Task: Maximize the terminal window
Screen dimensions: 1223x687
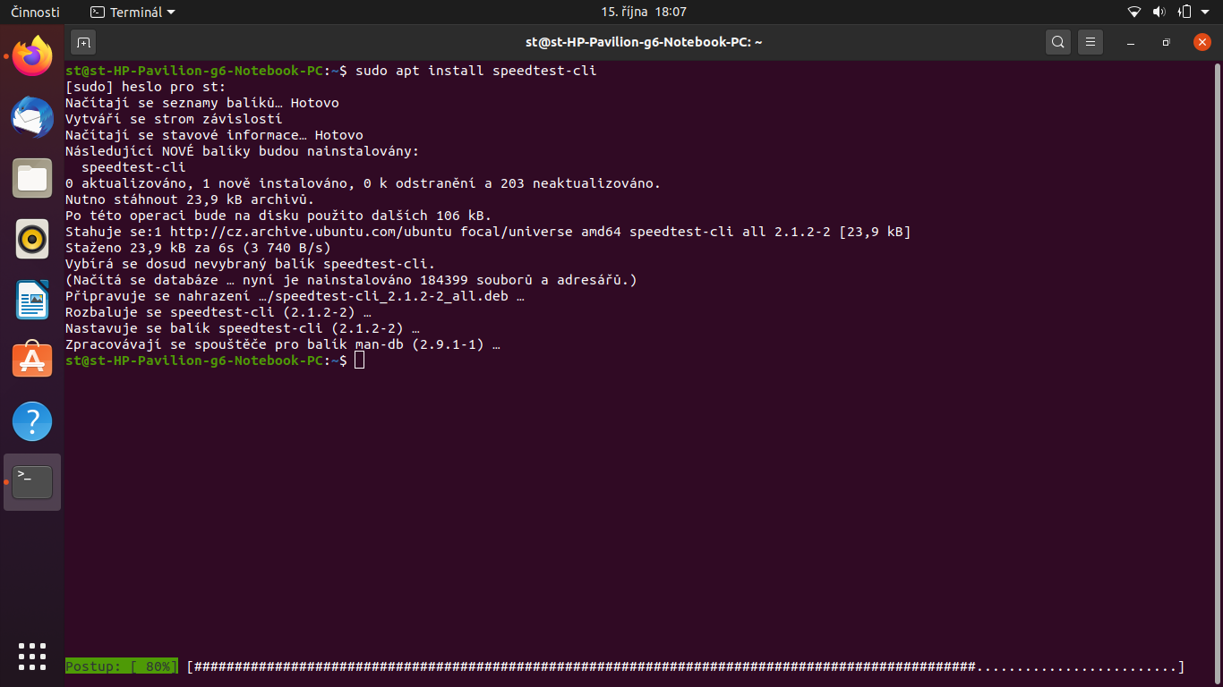Action: tap(1166, 42)
